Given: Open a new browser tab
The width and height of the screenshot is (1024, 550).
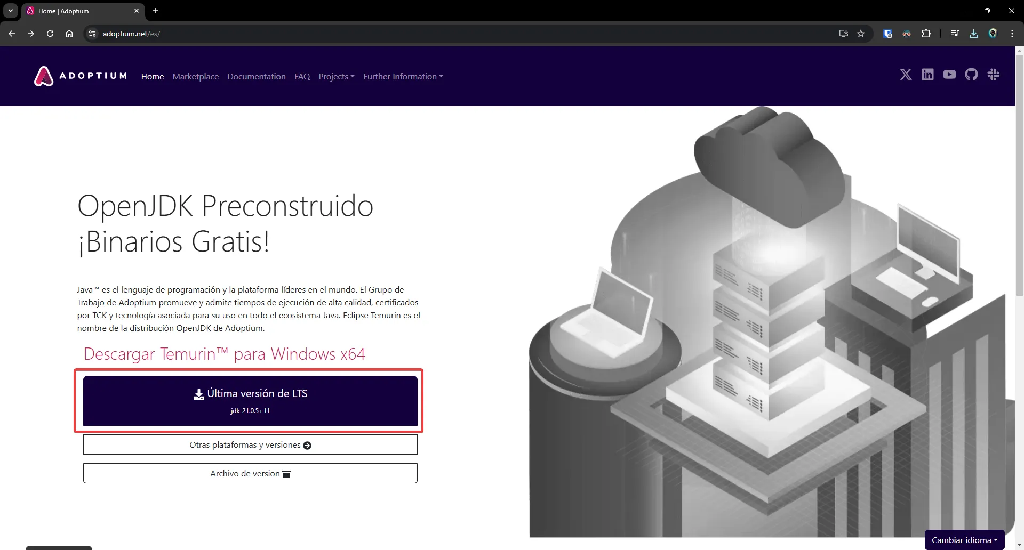Looking at the screenshot, I should point(156,11).
